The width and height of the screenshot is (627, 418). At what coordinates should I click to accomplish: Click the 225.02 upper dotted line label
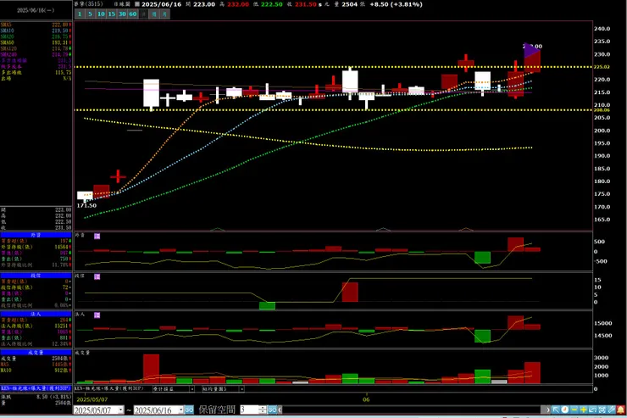tap(602, 67)
